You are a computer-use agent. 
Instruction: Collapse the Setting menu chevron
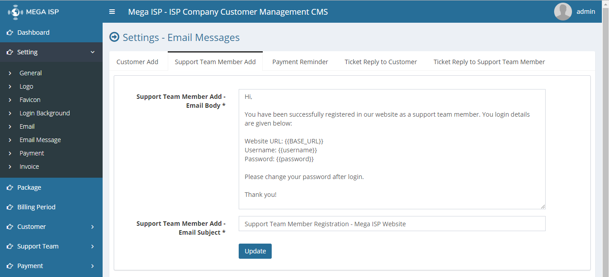pos(93,52)
